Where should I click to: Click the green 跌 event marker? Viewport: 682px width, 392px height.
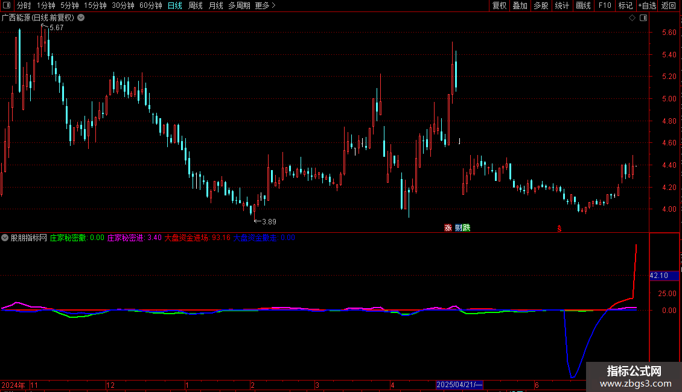(467, 228)
